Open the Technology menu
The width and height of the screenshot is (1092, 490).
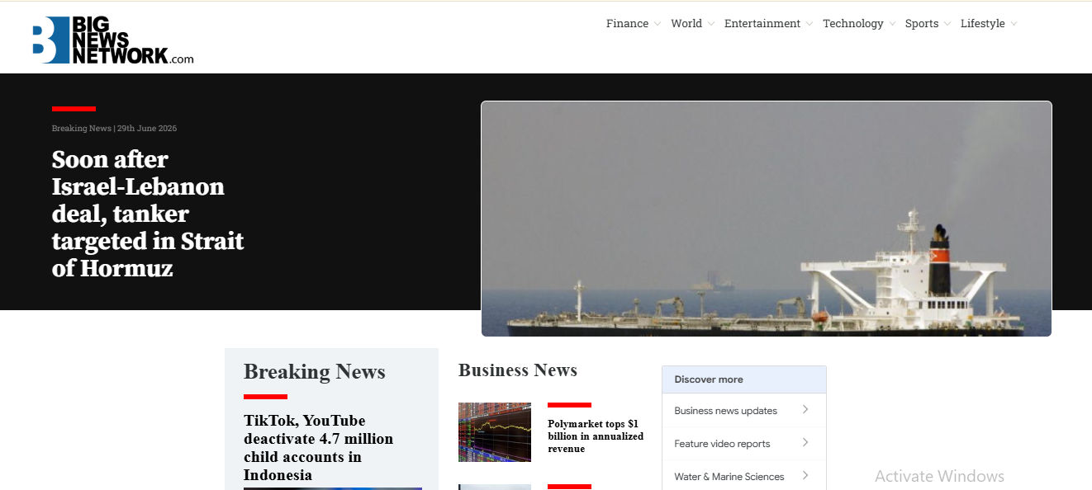click(853, 24)
